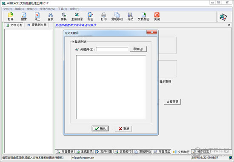Open the 搜索(Q) menu
The width and height of the screenshot is (234, 162).
pyautogui.click(x=31, y=9)
